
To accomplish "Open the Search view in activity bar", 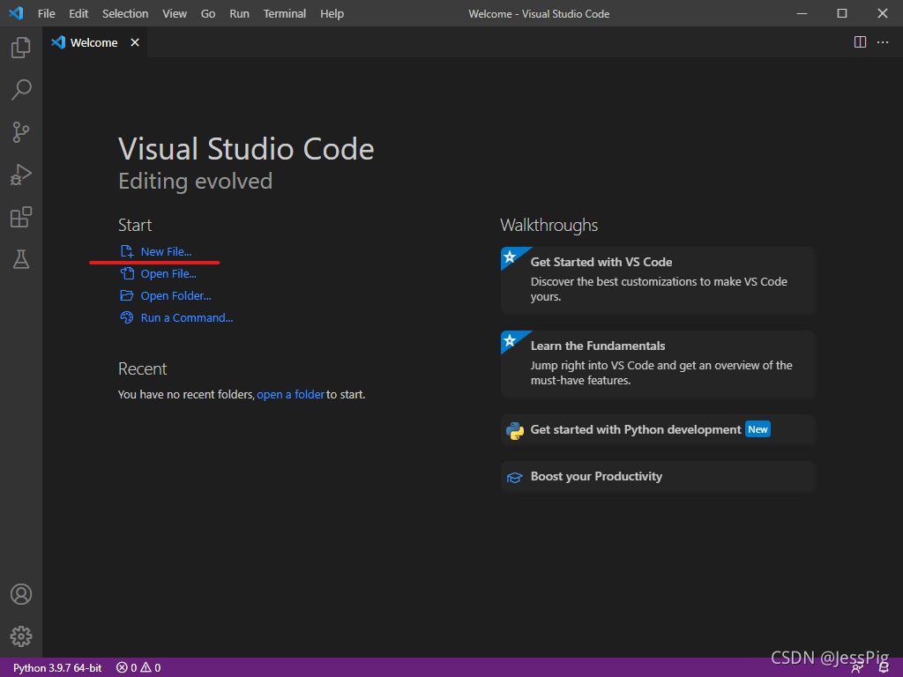I will [21, 90].
